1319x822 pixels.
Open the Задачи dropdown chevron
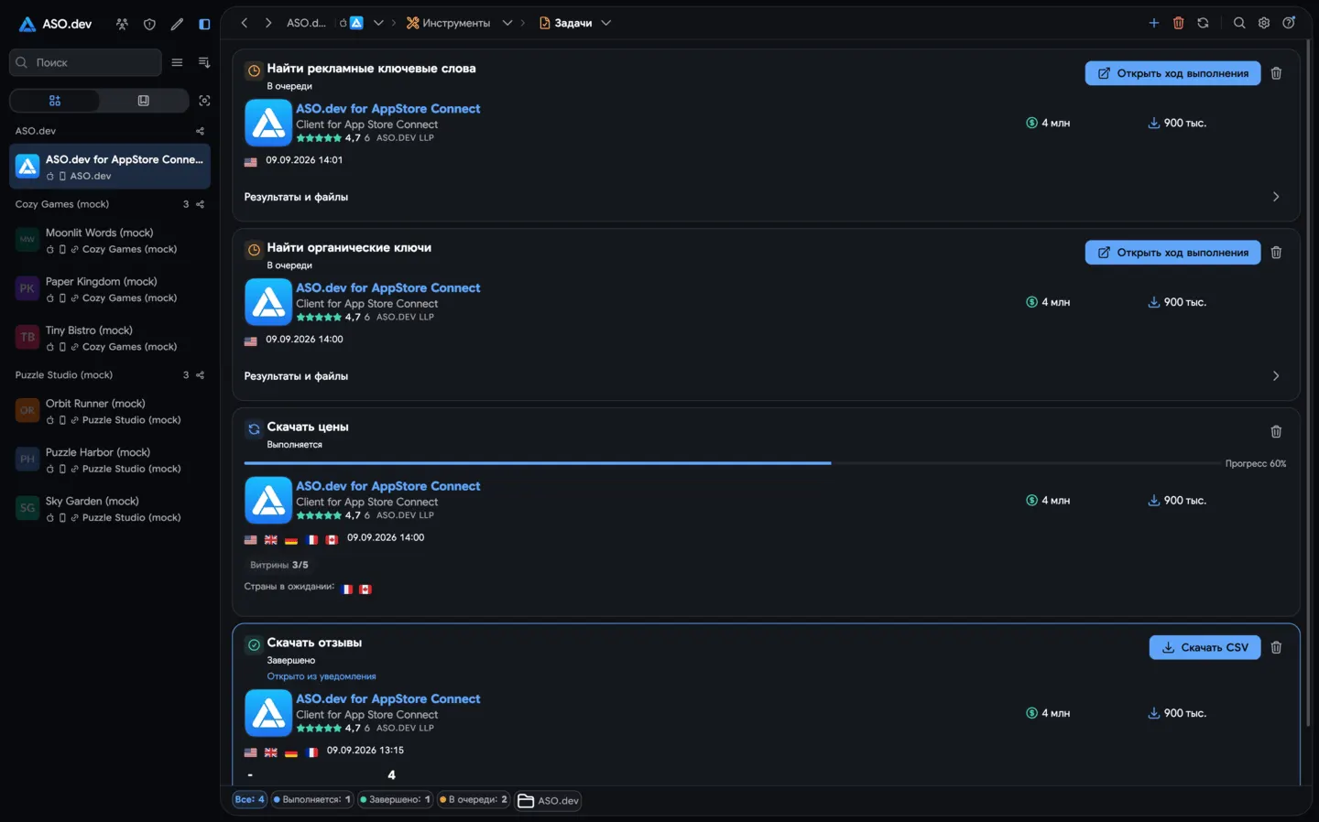(x=605, y=23)
